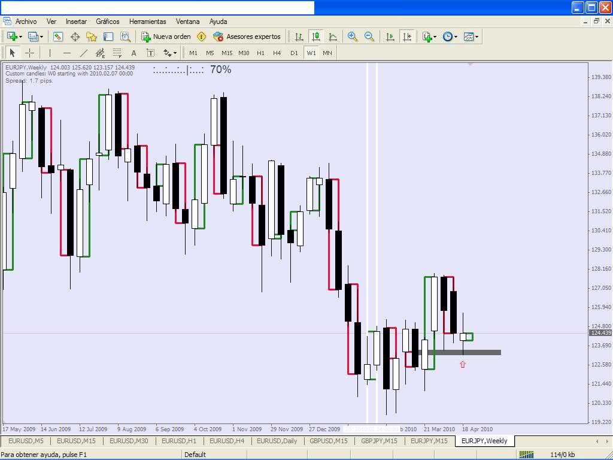Click the Nueva orden button

click(166, 37)
